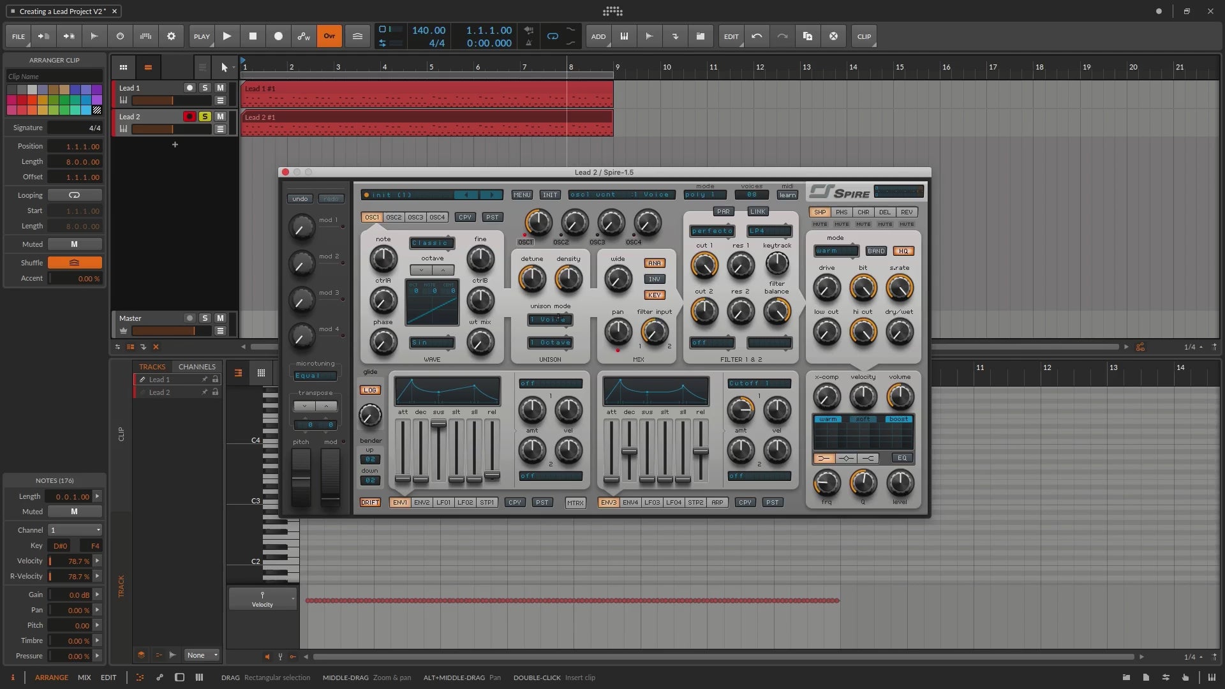Click the piano roll list view icon

click(x=238, y=373)
